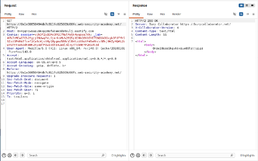Click the Server header in response
Image resolution: width=258 pixels, height=161 pixels.
click(183, 24)
